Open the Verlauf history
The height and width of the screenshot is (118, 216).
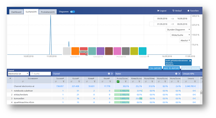point(177,11)
